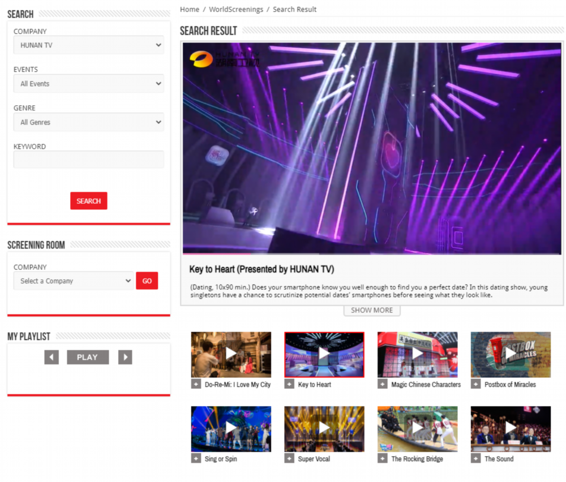
Task: Add Key to Heart to playlist
Action: click(289, 384)
